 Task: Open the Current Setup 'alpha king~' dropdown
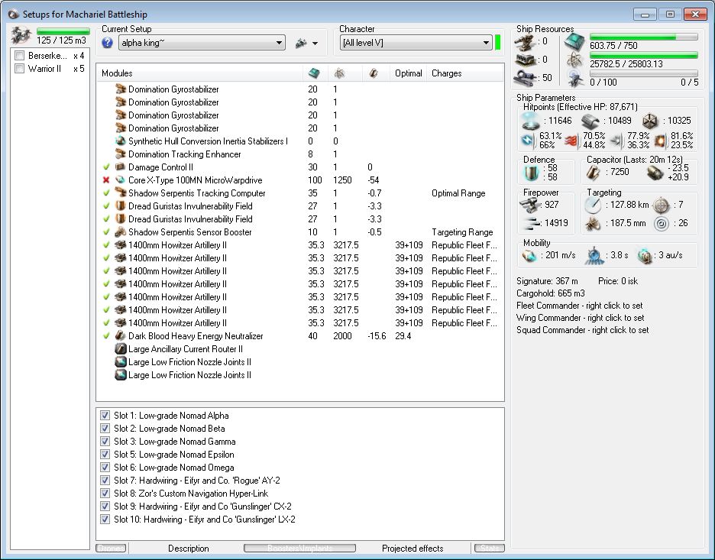click(x=202, y=43)
